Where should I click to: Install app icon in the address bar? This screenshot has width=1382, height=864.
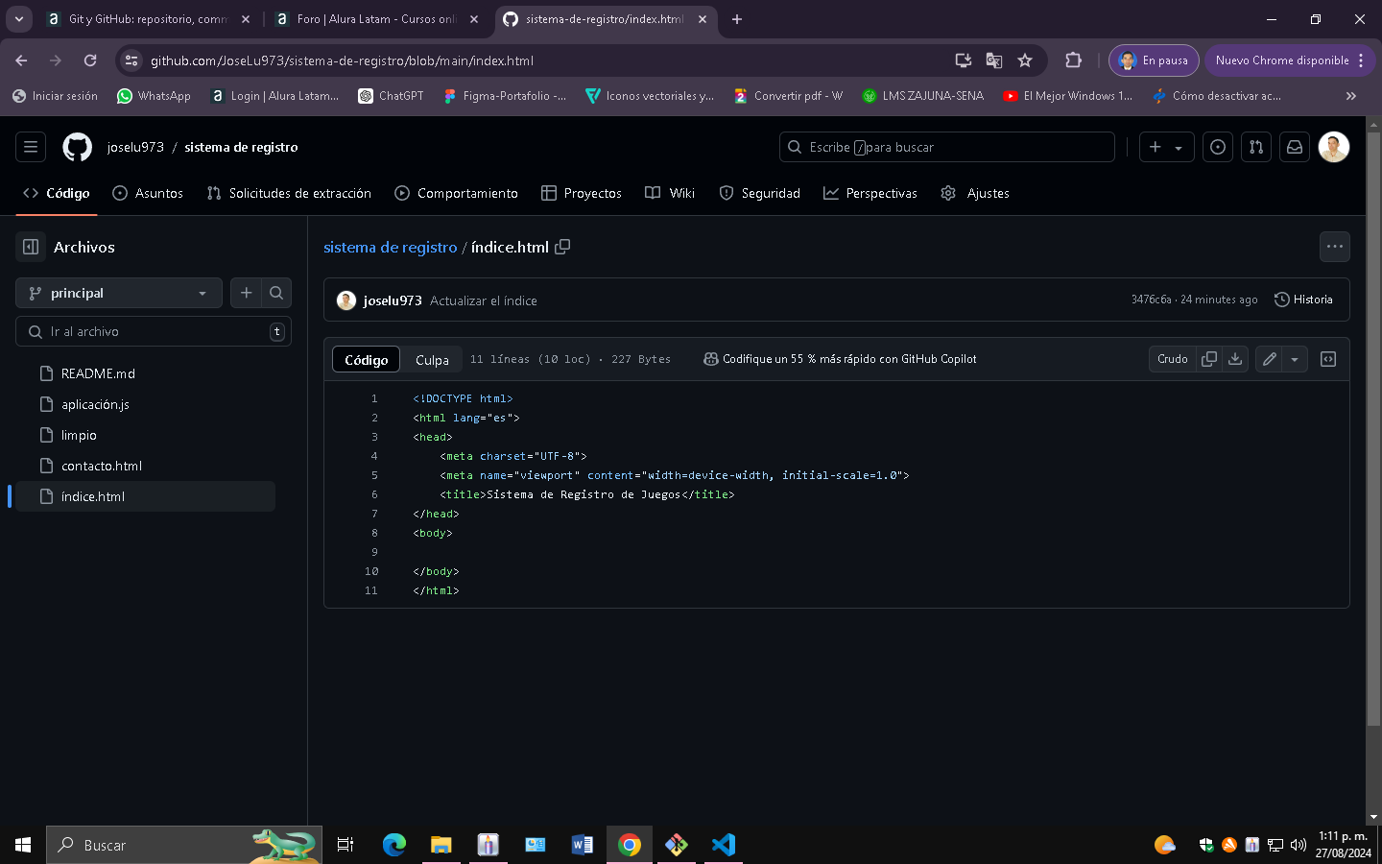(x=964, y=60)
